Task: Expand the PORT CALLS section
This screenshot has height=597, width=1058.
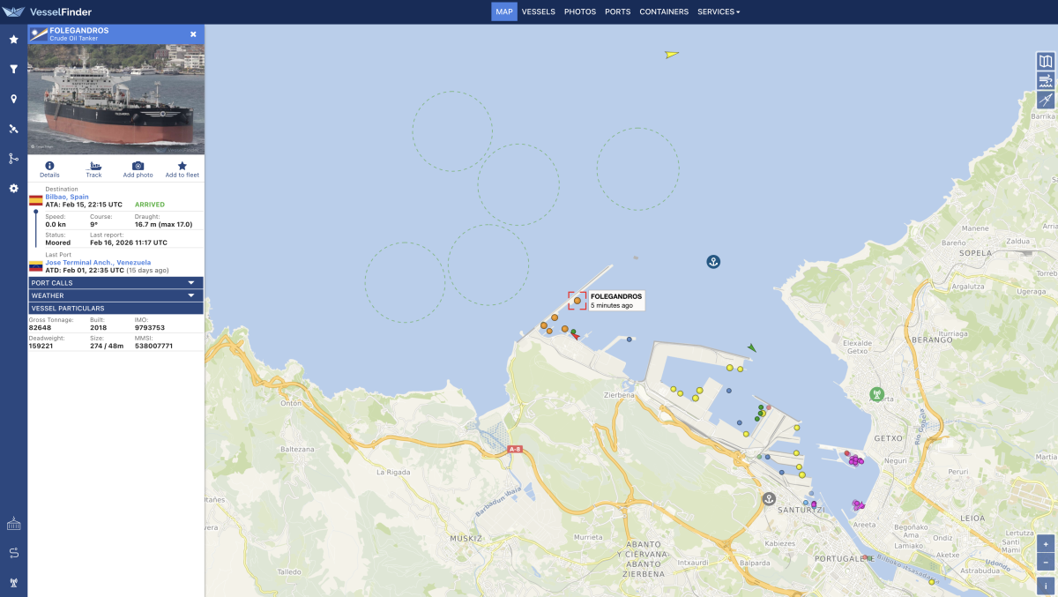Action: [x=115, y=283]
